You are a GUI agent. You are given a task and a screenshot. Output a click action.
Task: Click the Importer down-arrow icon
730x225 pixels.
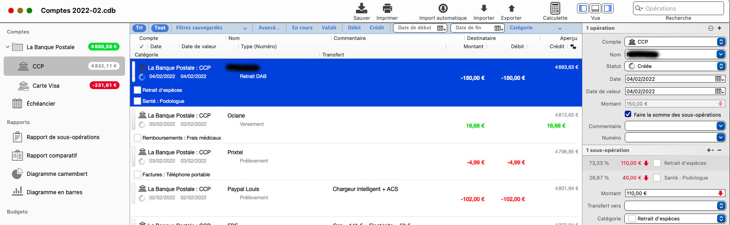click(484, 8)
